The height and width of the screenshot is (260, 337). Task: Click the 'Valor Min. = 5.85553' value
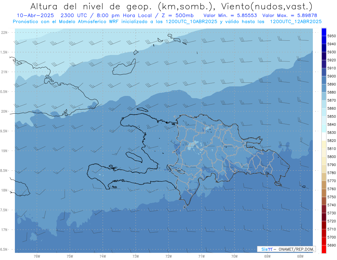tap(230, 15)
